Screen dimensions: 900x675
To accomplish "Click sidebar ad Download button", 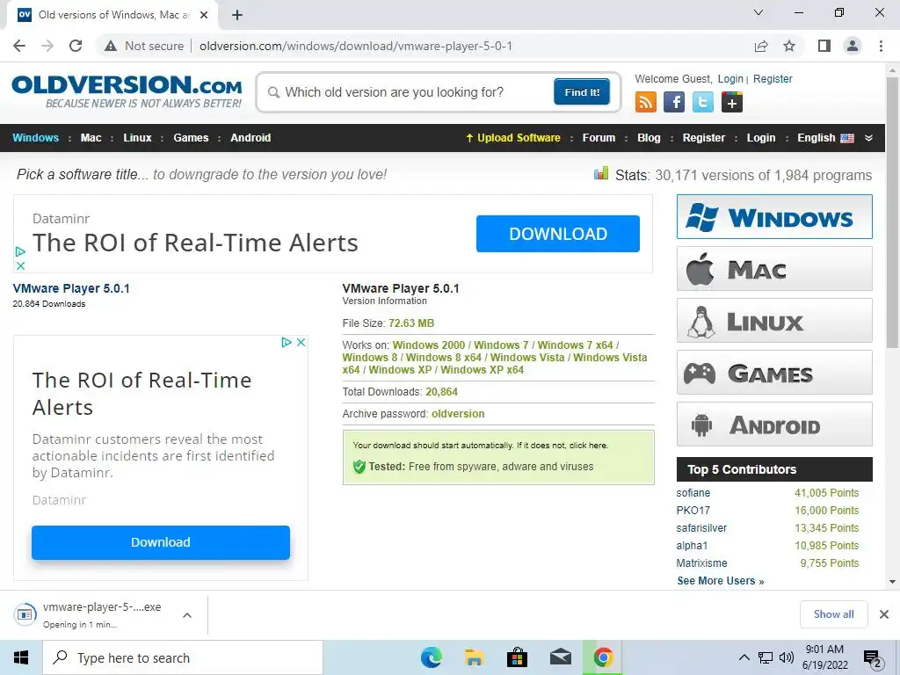I will 161,542.
